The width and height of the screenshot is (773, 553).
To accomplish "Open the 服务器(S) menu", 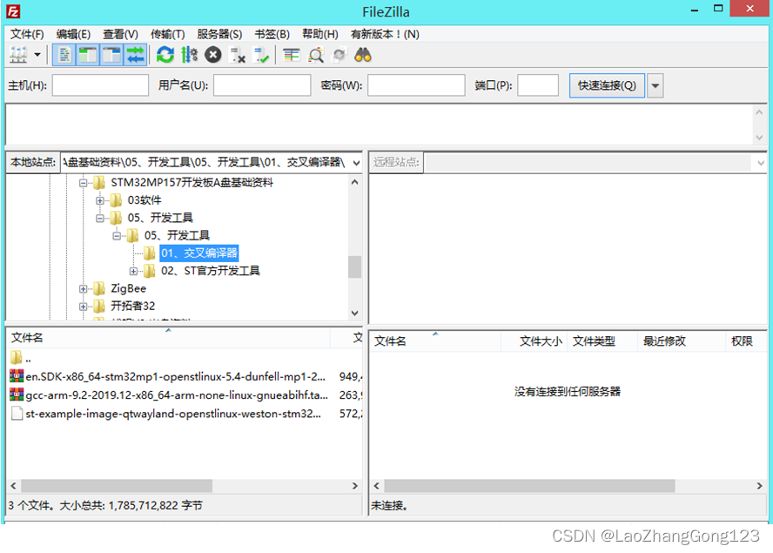I will (219, 34).
